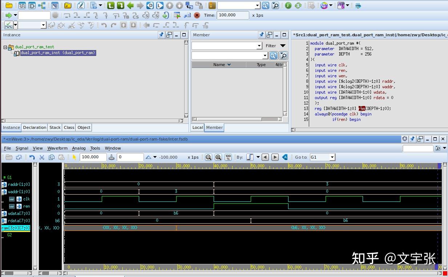
Task: Switch to the Declaration tab
Action: point(35,127)
